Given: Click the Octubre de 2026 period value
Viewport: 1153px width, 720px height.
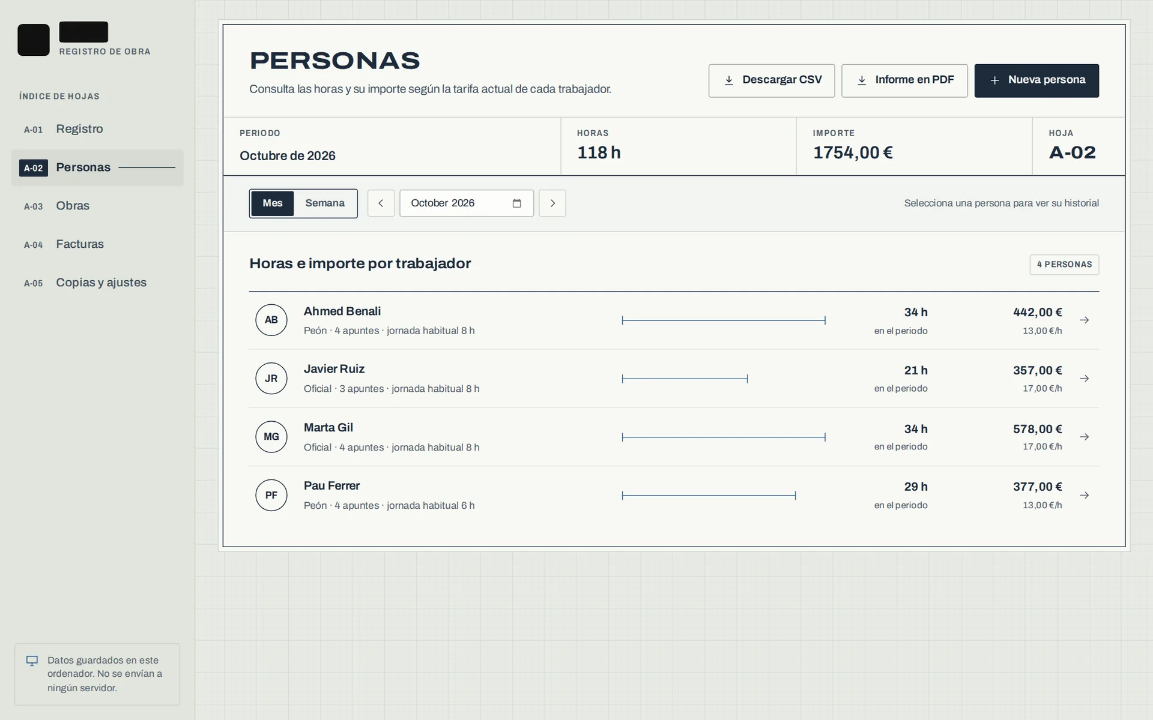Looking at the screenshot, I should coord(288,156).
